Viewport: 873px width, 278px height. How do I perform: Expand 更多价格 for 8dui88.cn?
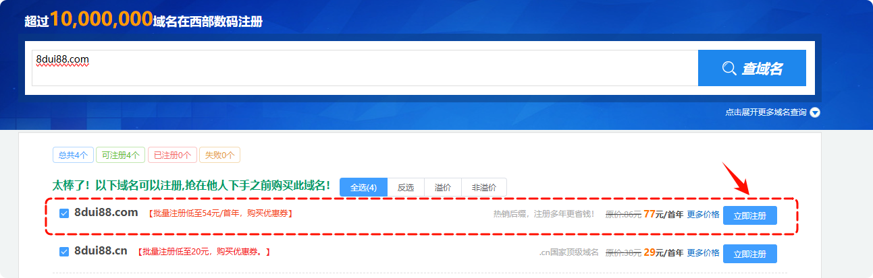point(703,253)
